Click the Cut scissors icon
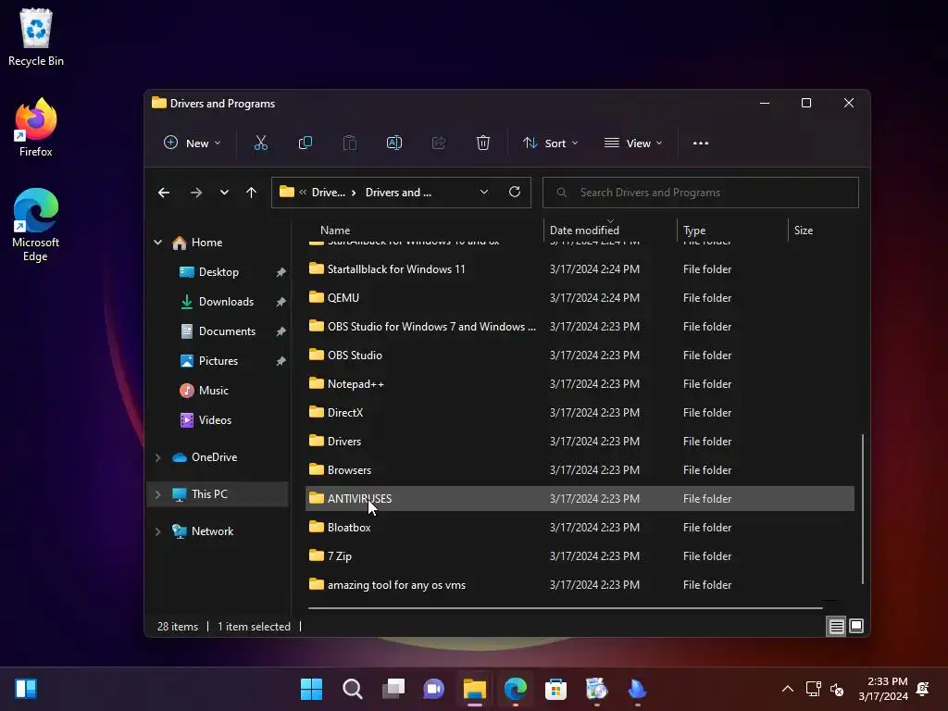The height and width of the screenshot is (711, 948). [260, 143]
